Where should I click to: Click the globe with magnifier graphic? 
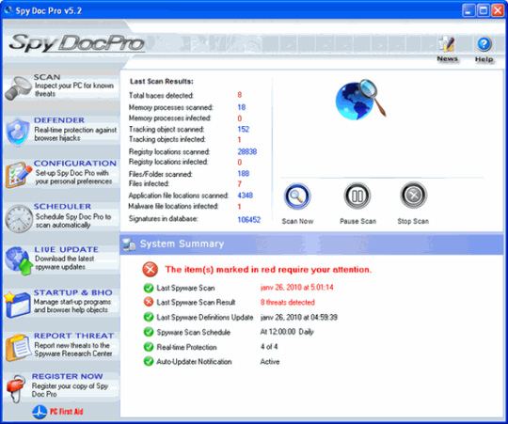tap(360, 100)
